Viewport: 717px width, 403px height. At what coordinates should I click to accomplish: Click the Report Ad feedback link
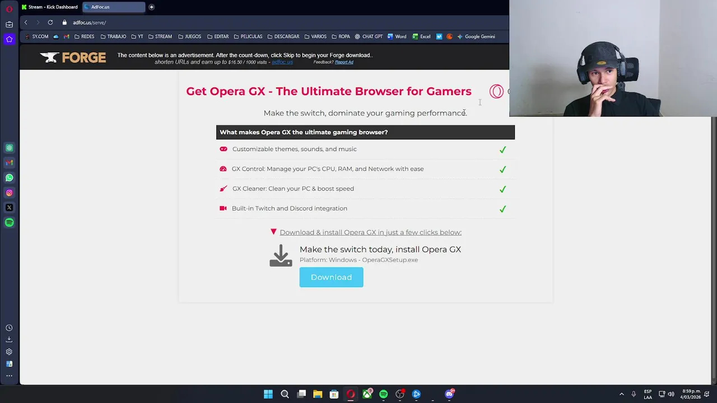click(x=344, y=62)
